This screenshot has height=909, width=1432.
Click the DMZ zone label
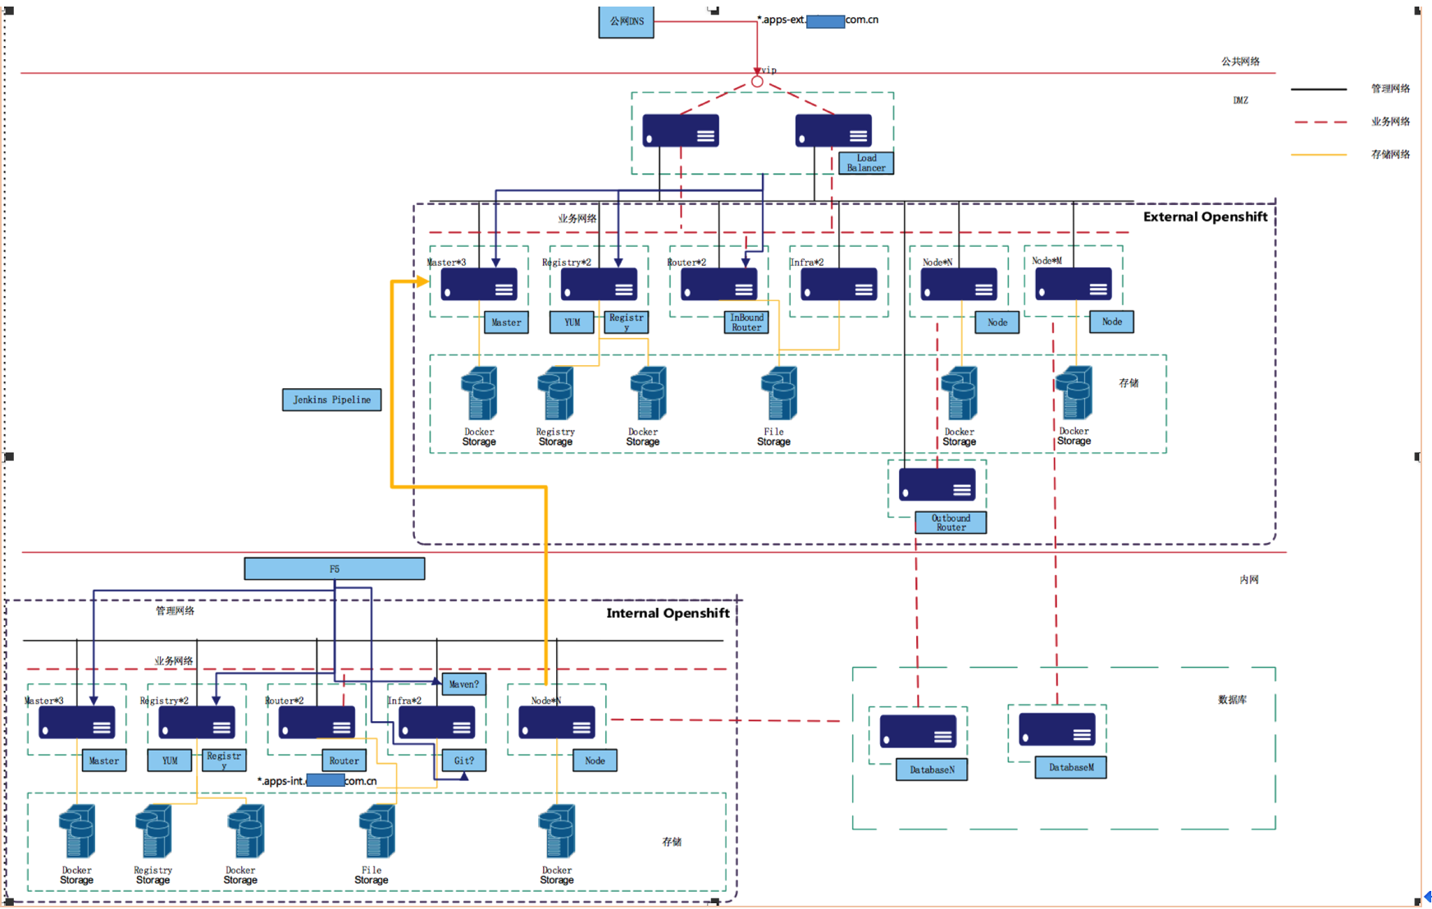pyautogui.click(x=1240, y=100)
